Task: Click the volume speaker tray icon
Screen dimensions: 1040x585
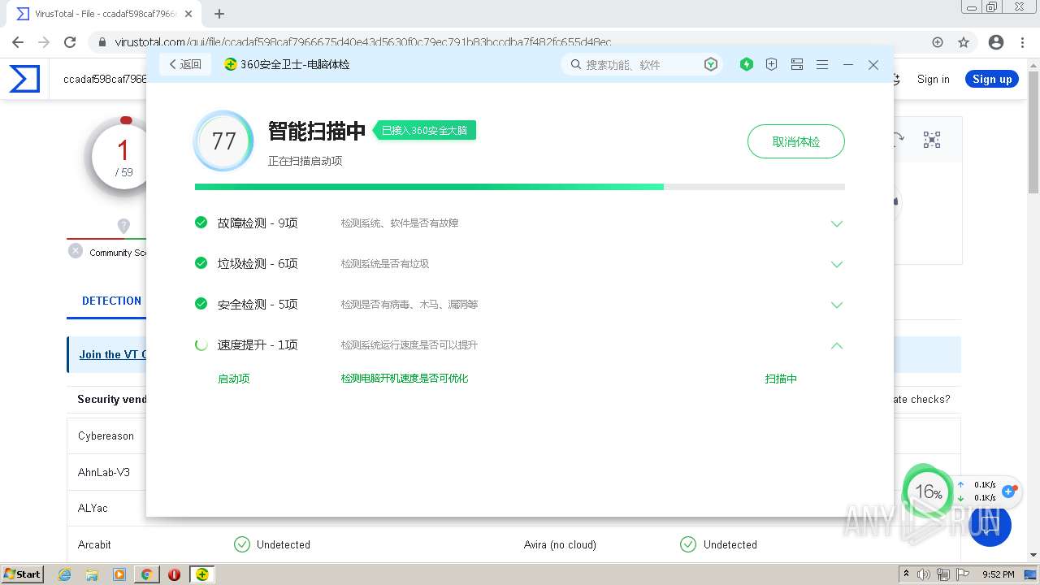Action: 925,574
